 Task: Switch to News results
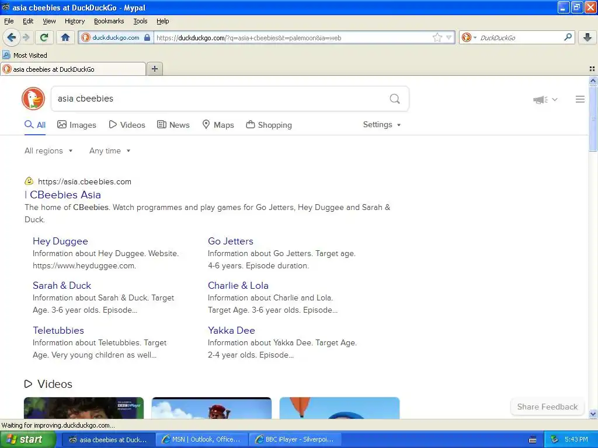(x=173, y=125)
